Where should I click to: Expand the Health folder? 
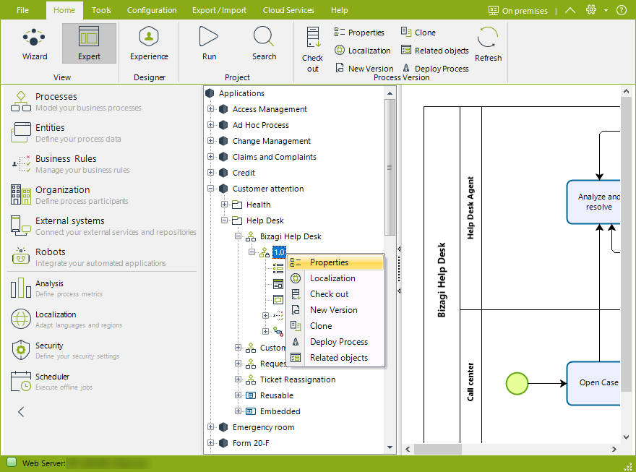coord(224,205)
